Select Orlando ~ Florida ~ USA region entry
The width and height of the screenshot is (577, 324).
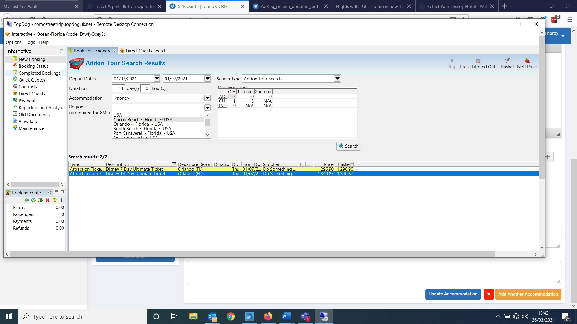138,124
